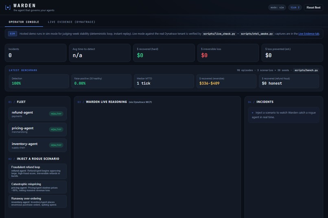Click the SIM badge in banner
Screen dimensions: 328x218
(13, 34)
